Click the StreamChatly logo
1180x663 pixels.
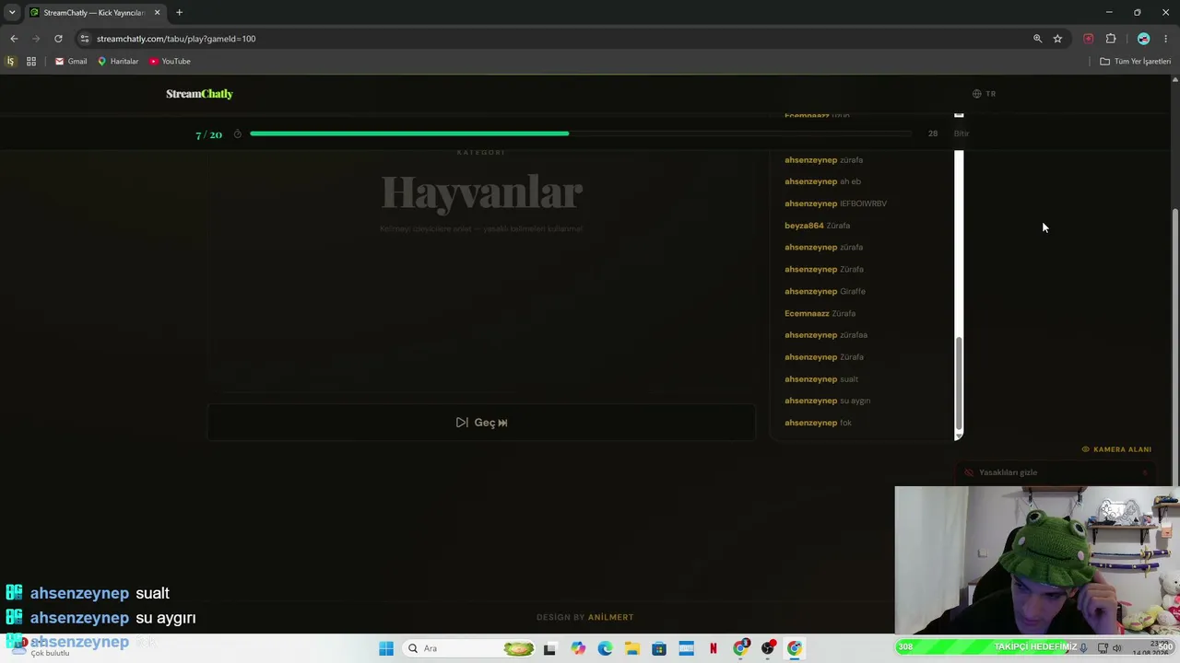click(199, 94)
